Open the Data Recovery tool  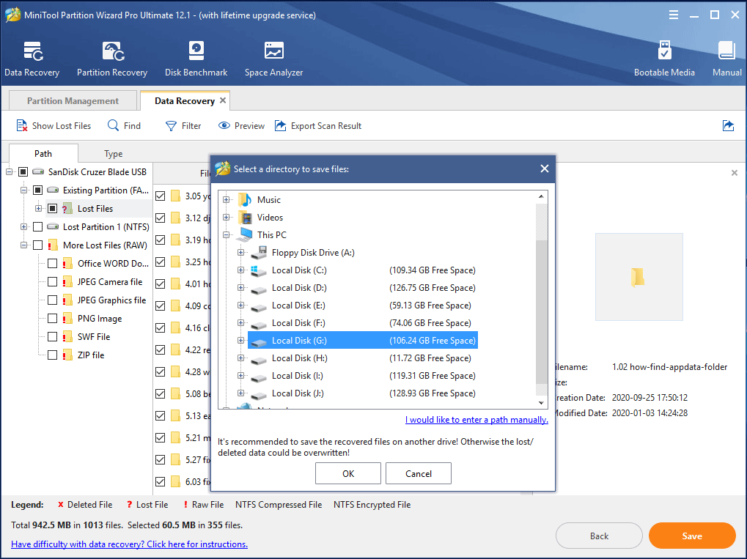32,59
